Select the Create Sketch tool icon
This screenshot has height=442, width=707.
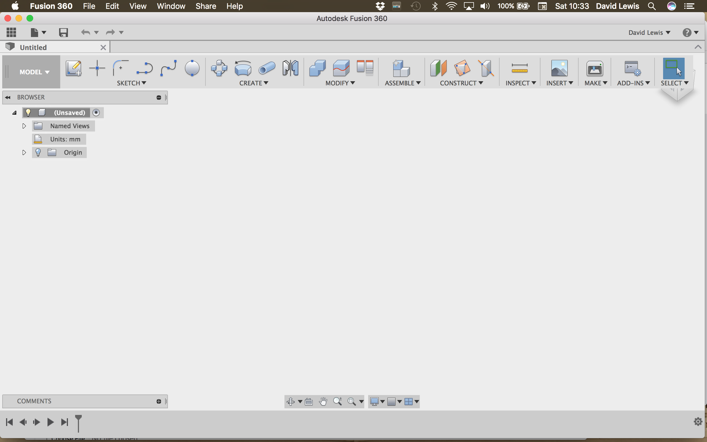[x=73, y=68]
